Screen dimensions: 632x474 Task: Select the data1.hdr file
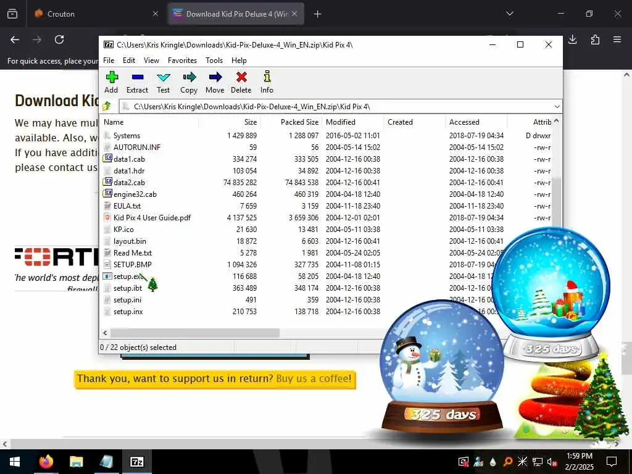coord(129,170)
